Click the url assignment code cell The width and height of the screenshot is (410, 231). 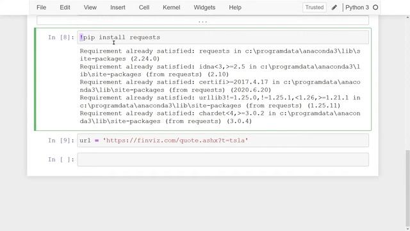[x=223, y=141]
